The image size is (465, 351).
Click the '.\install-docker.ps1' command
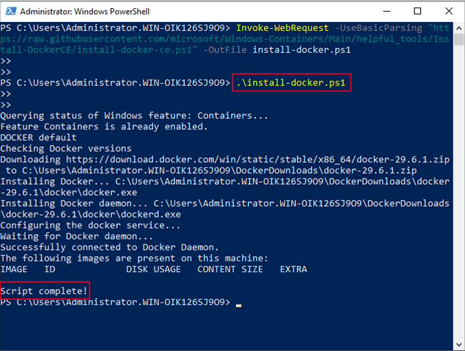(x=291, y=83)
